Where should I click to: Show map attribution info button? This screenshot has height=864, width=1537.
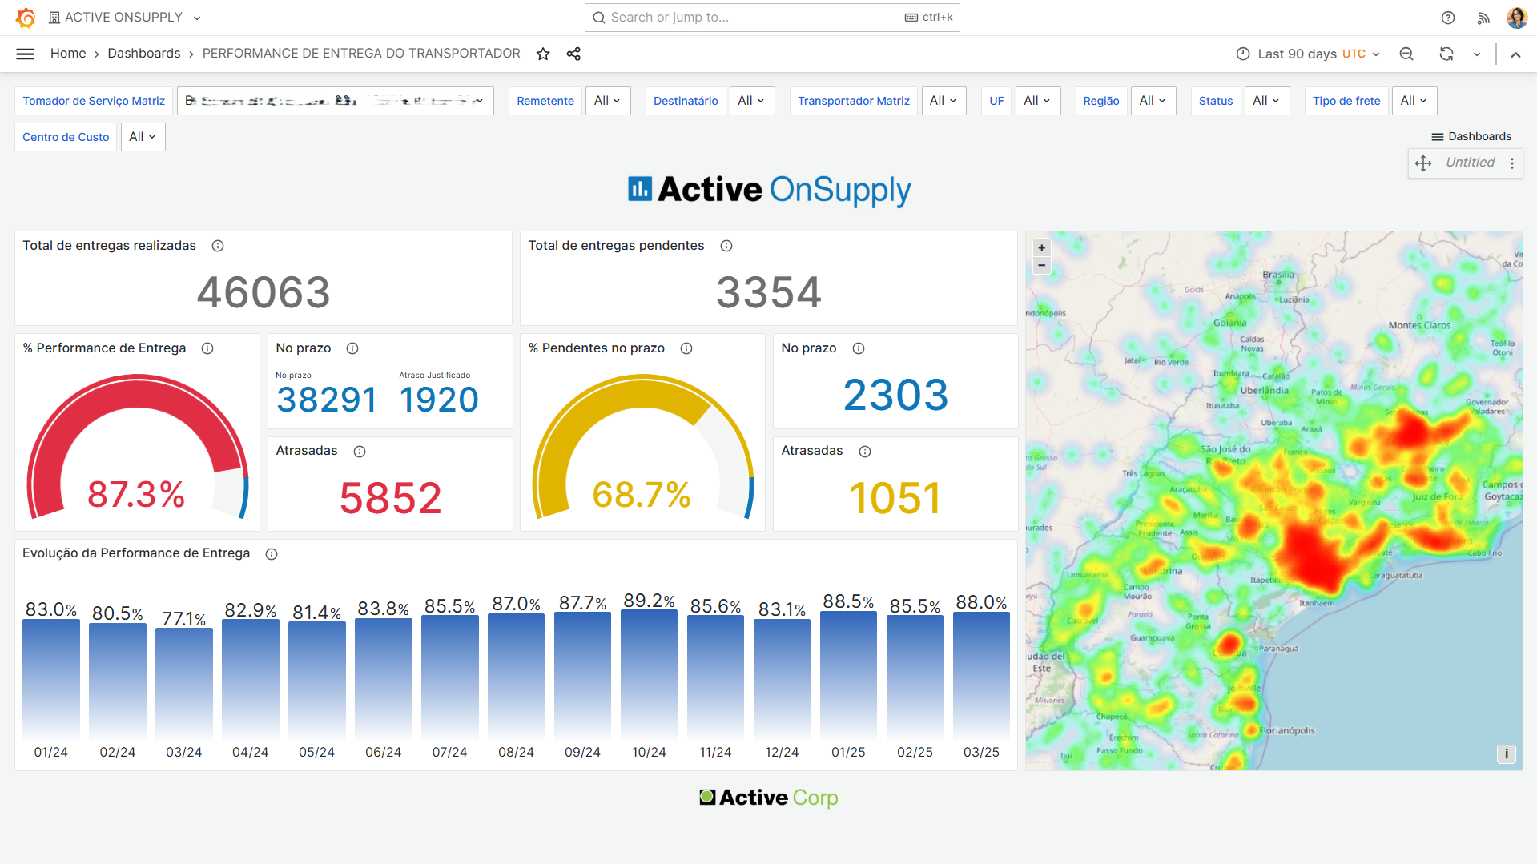pyautogui.click(x=1507, y=753)
